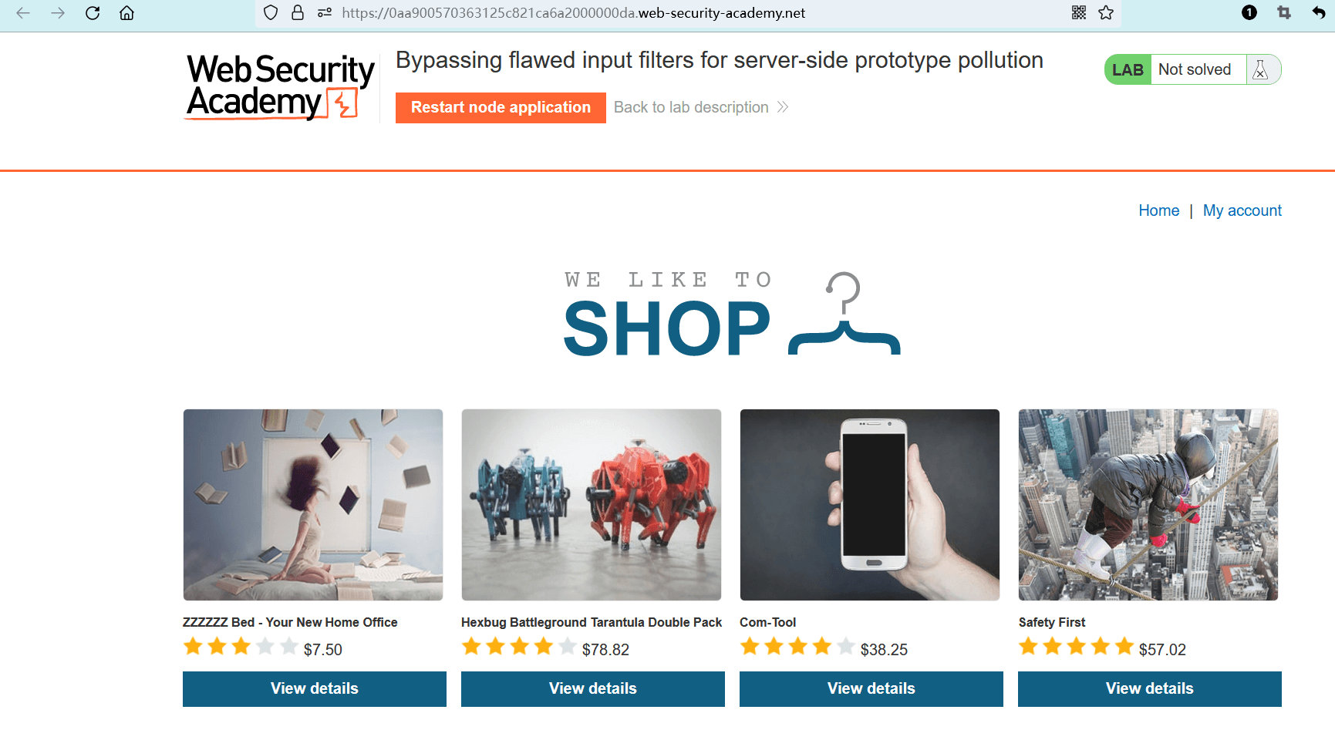Bookmark the page with the star icon

pos(1106,12)
